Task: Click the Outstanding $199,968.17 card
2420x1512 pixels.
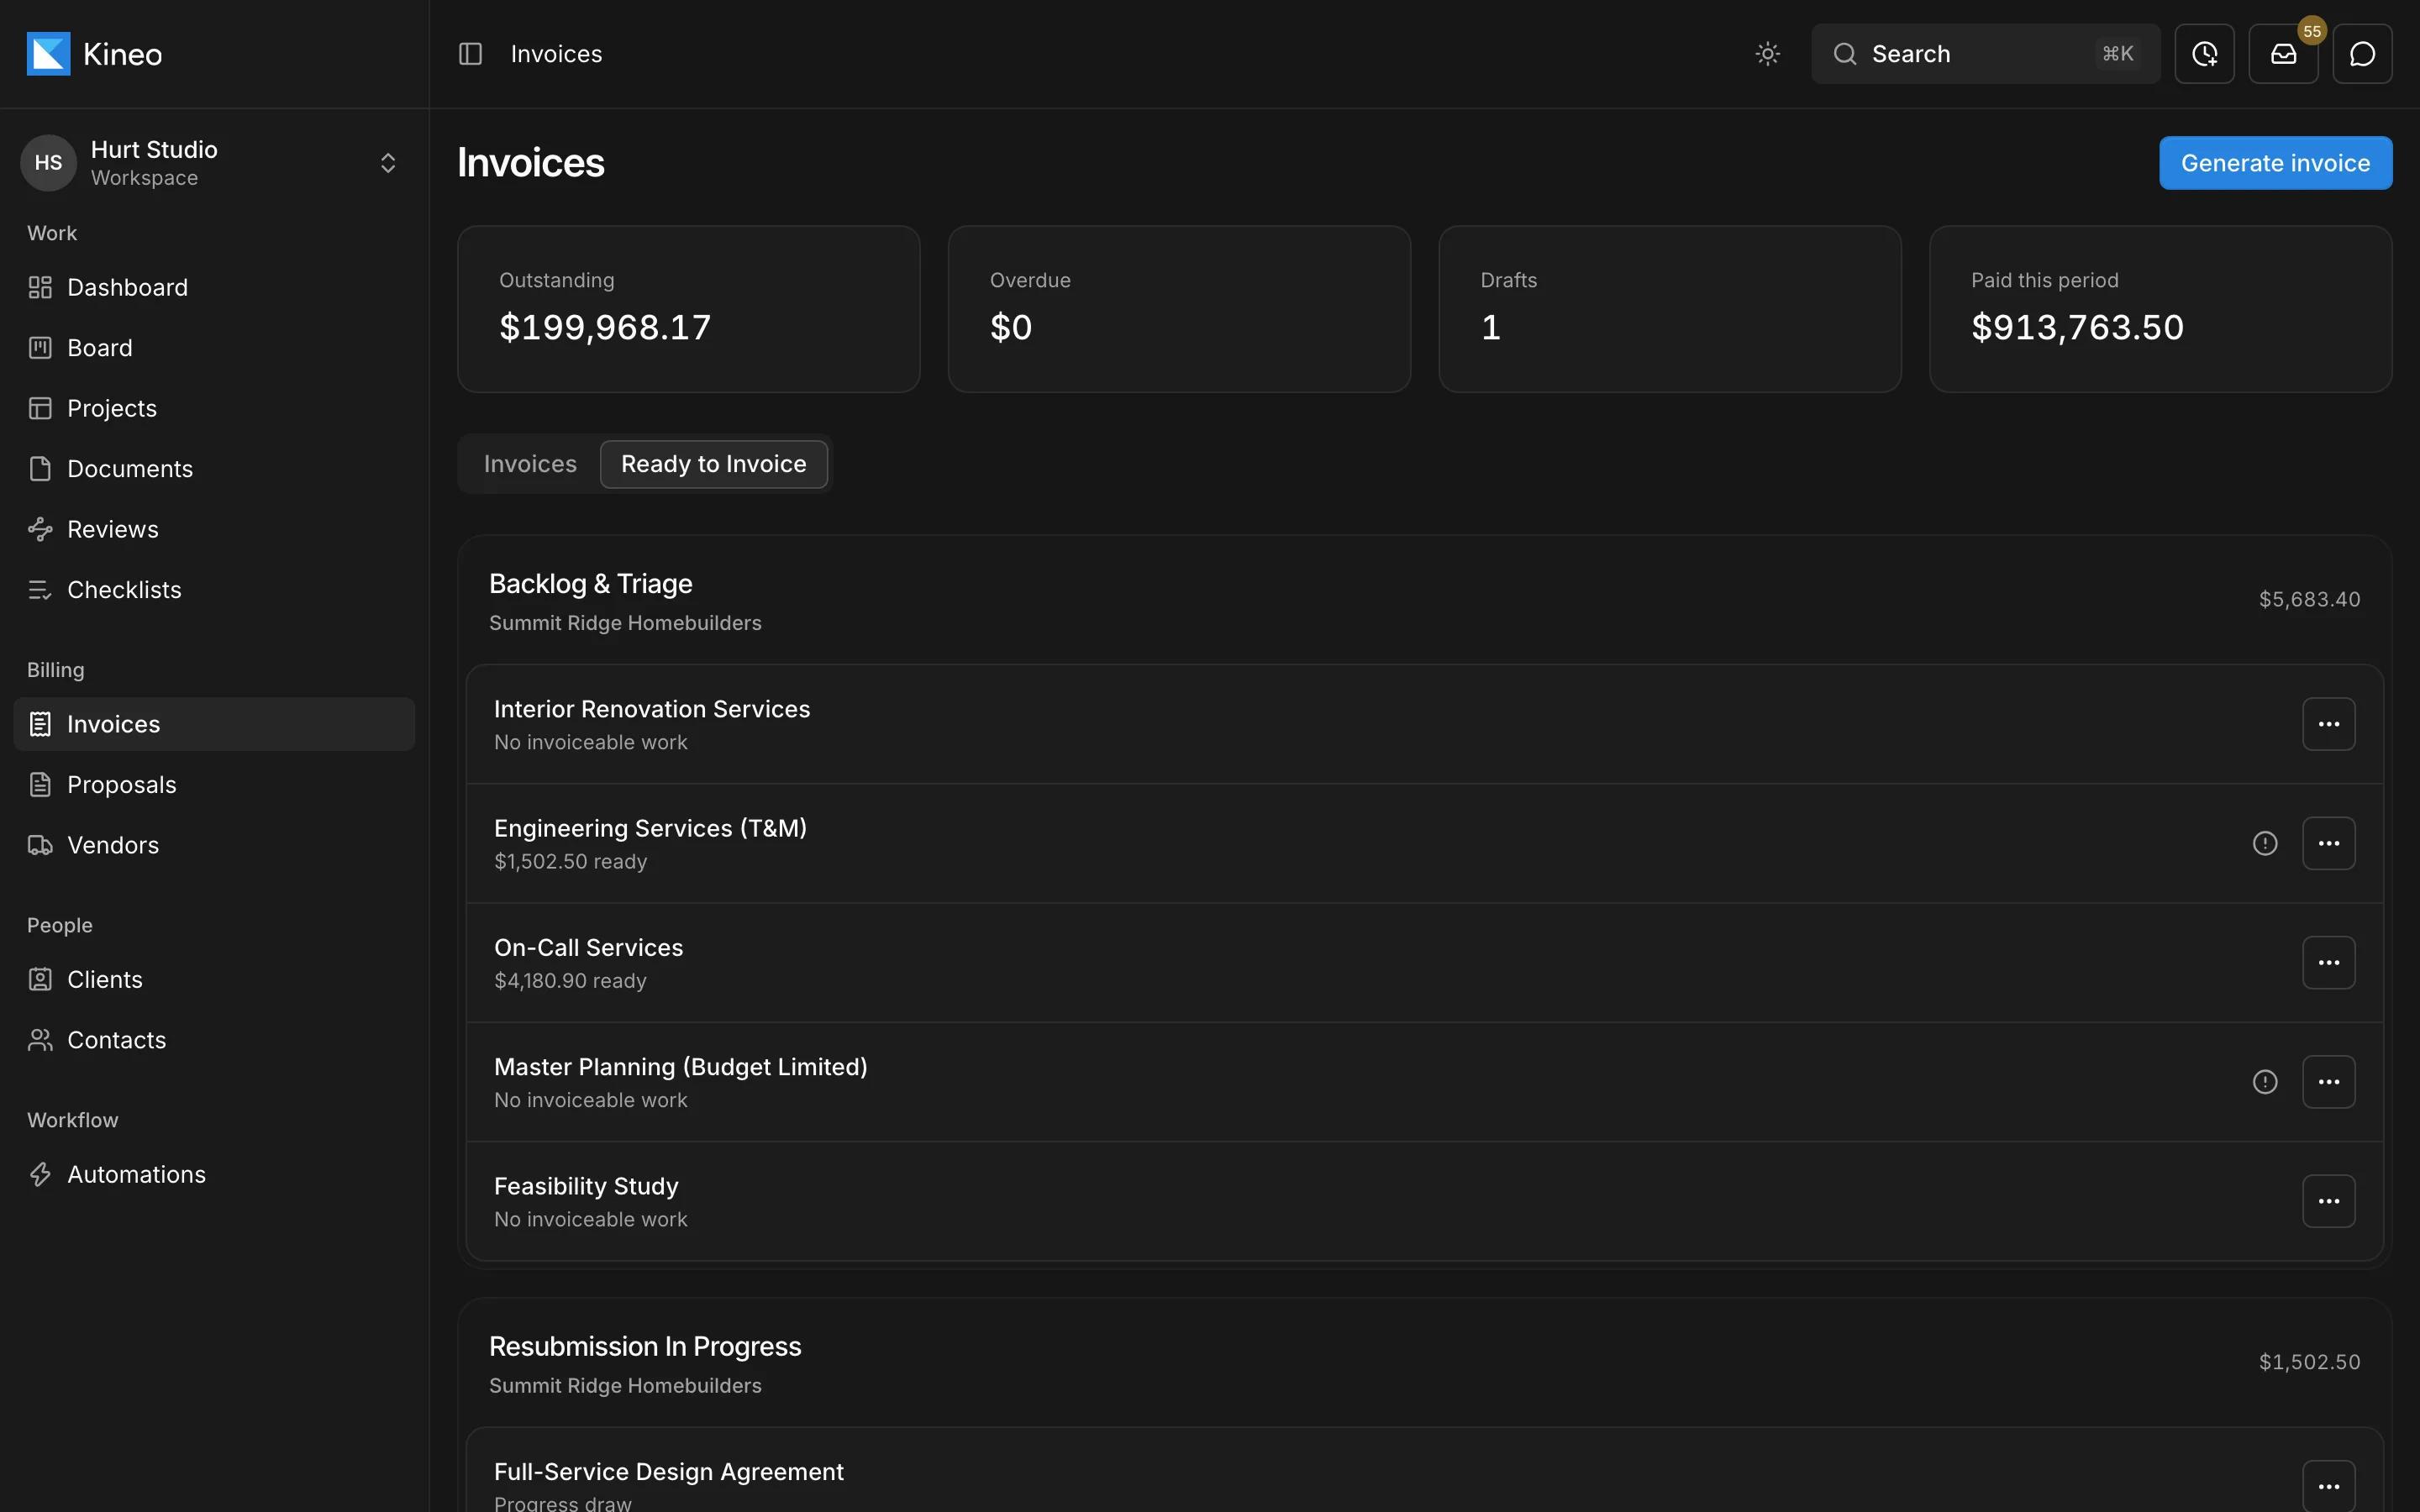Action: click(x=688, y=309)
